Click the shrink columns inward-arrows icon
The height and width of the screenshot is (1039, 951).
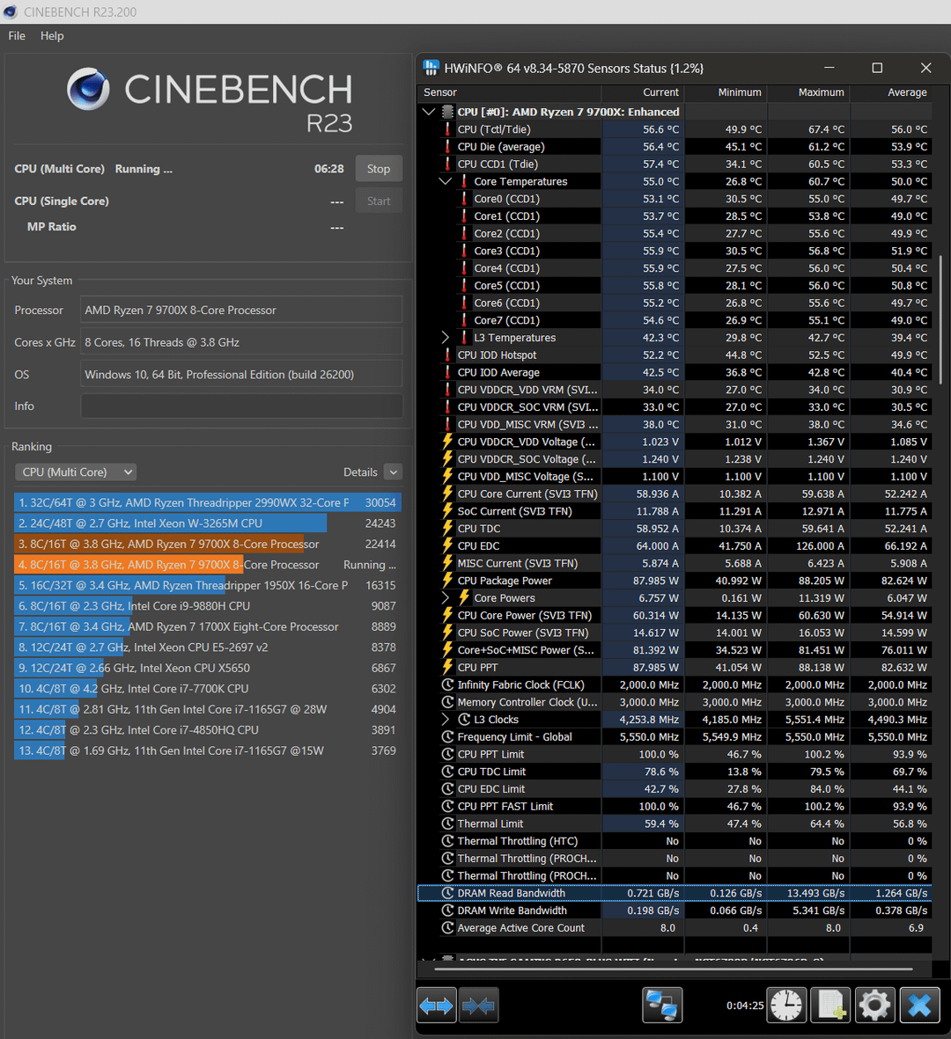pyautogui.click(x=478, y=1005)
